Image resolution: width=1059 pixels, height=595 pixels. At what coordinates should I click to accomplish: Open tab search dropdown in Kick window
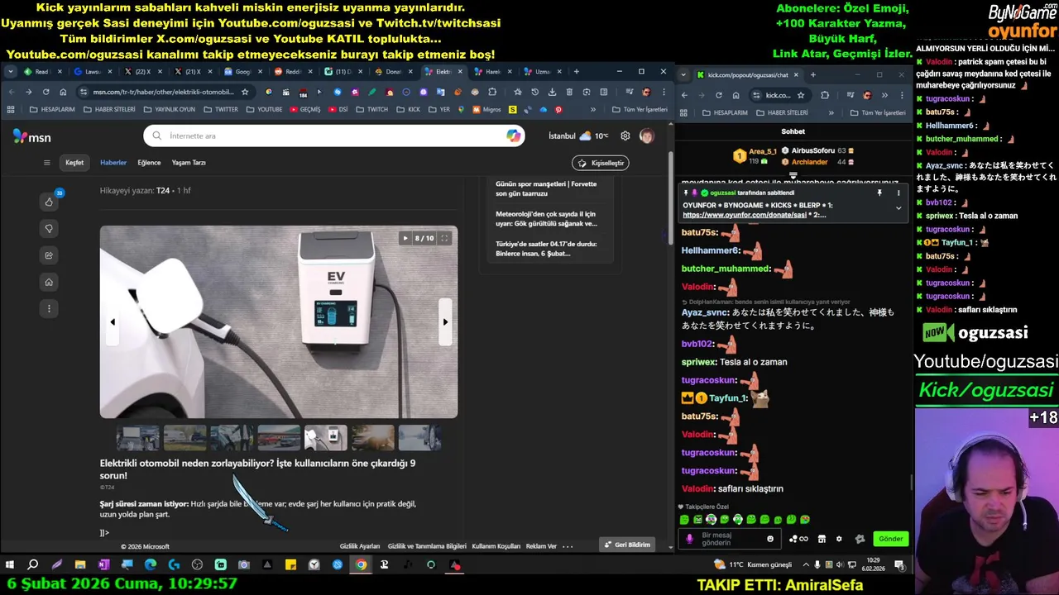pos(683,74)
